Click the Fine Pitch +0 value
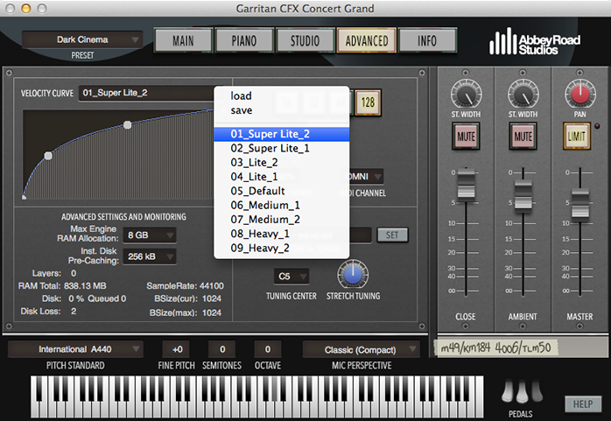Viewport: 611px width, 421px height. click(x=178, y=349)
